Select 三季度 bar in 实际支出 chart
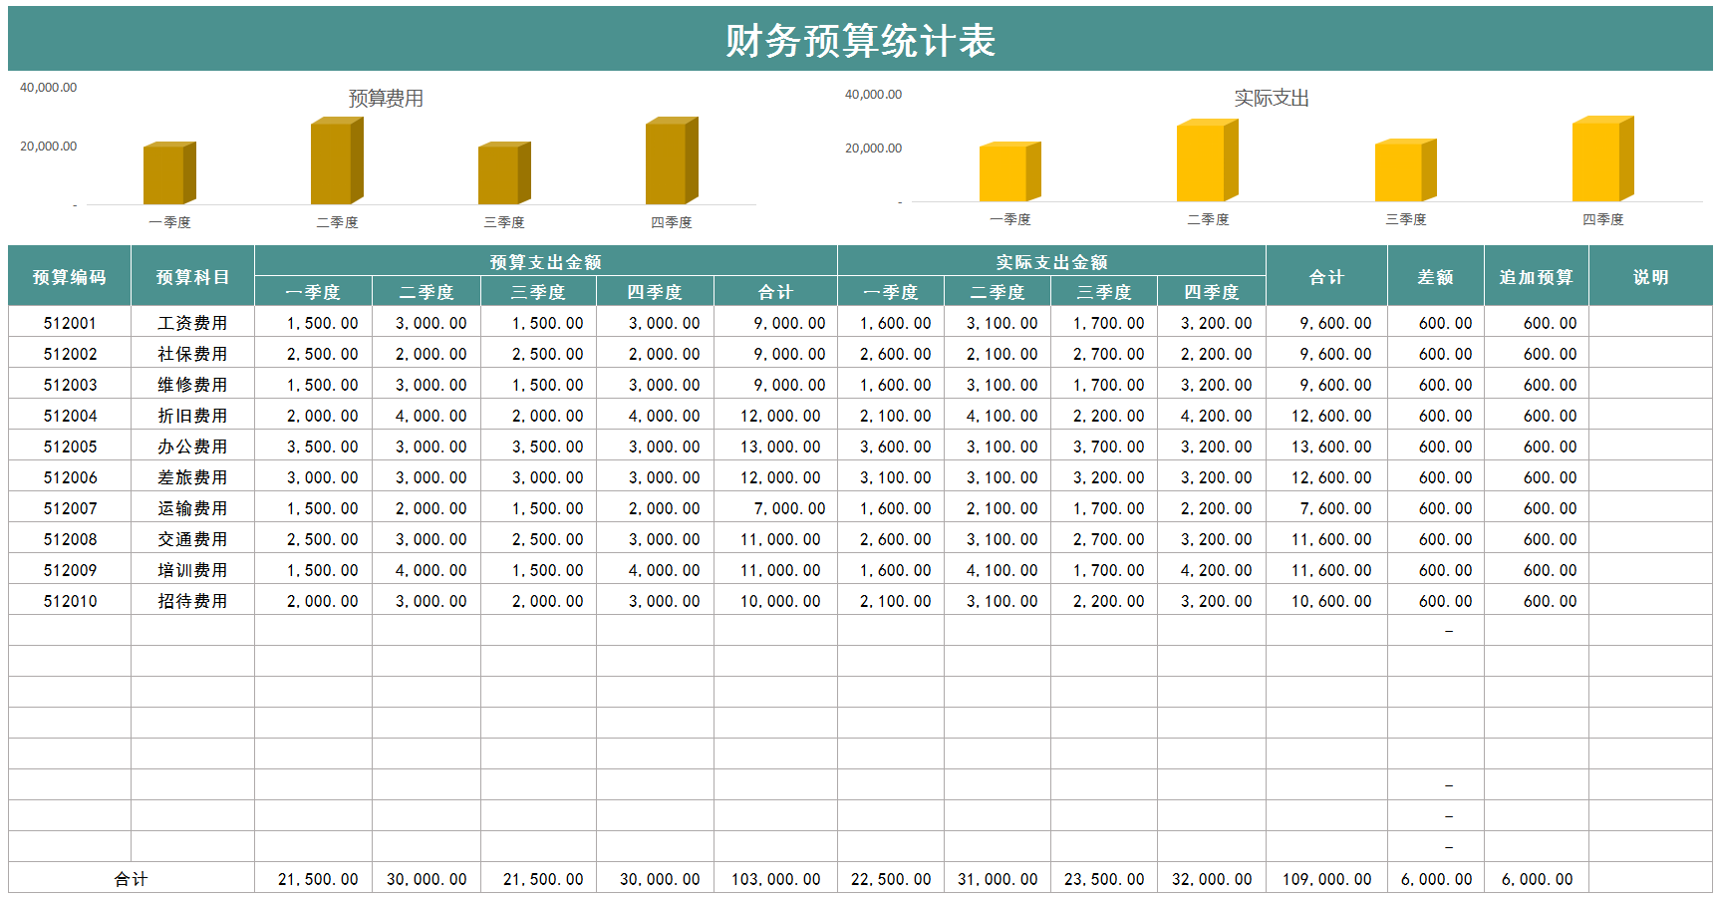This screenshot has width=1716, height=898. pyautogui.click(x=1405, y=170)
